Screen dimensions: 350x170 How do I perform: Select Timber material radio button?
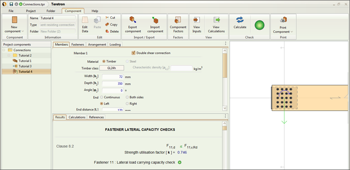pos(104,61)
